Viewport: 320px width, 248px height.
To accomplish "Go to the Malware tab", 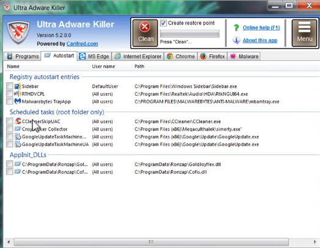I will (244, 56).
